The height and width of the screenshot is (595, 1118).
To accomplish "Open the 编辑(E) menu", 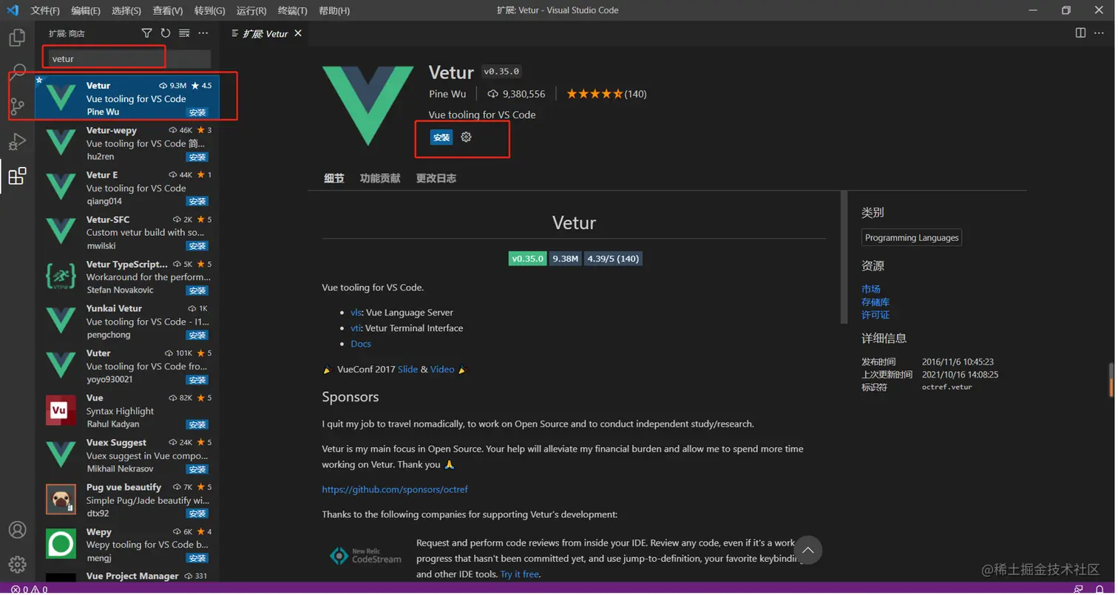I will [x=86, y=10].
